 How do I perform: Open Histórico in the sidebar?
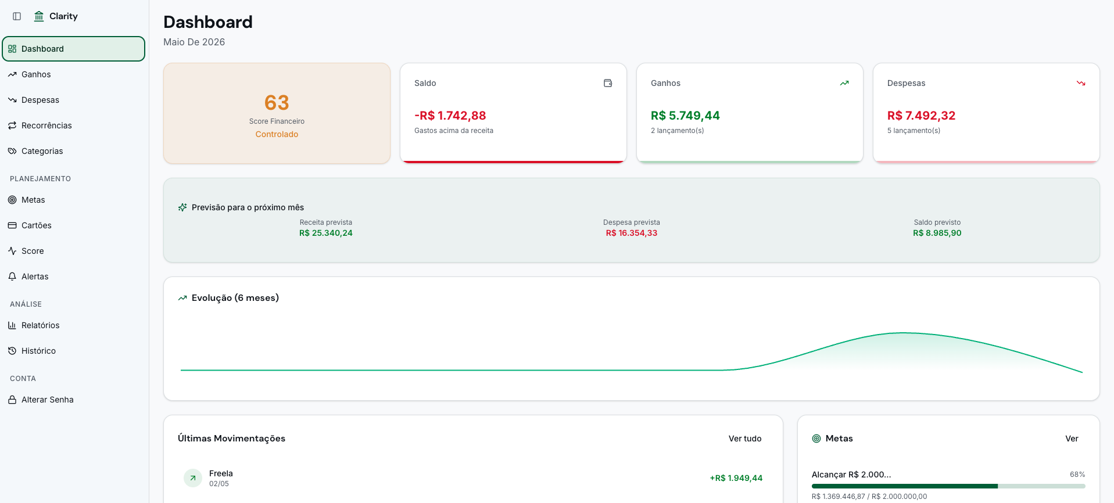pyautogui.click(x=74, y=351)
